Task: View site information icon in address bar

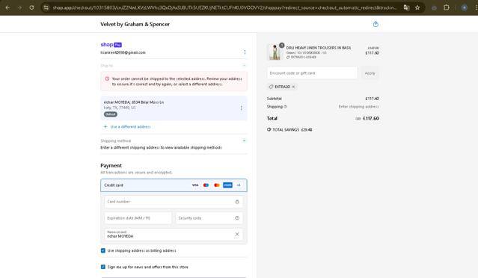Action: (46, 7)
